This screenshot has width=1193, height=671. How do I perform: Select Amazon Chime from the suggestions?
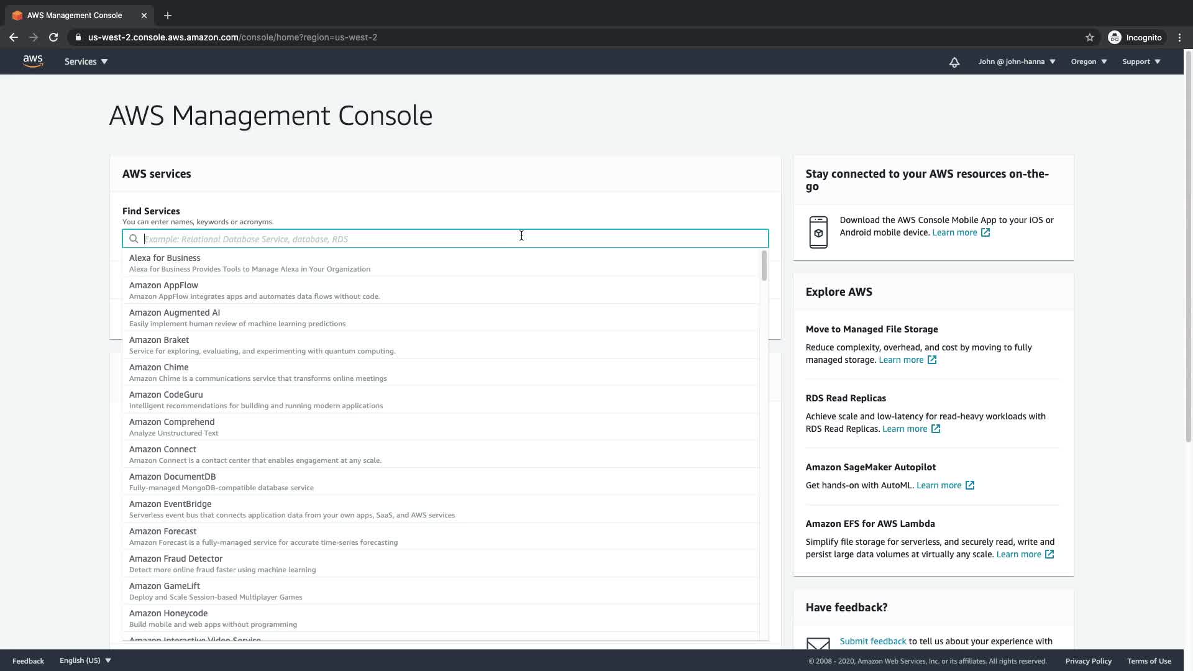159,367
